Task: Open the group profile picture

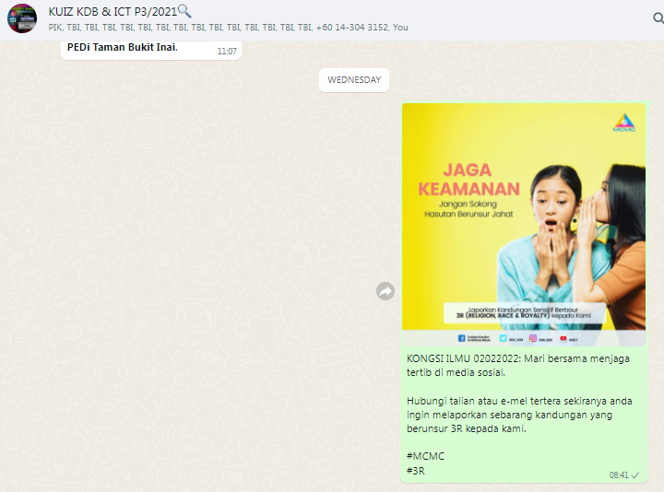Action: pos(22,18)
